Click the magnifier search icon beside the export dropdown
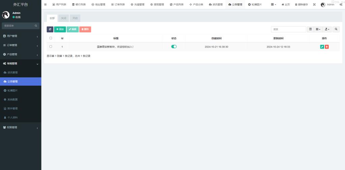Image resolution: width=345 pixels, height=170 pixels. 336,29
